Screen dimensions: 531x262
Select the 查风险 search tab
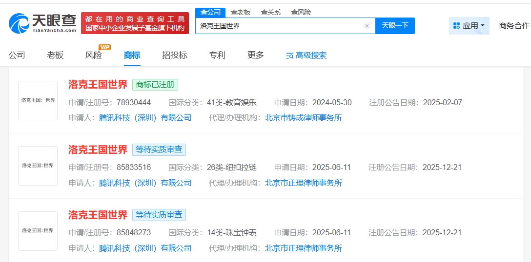pos(301,12)
